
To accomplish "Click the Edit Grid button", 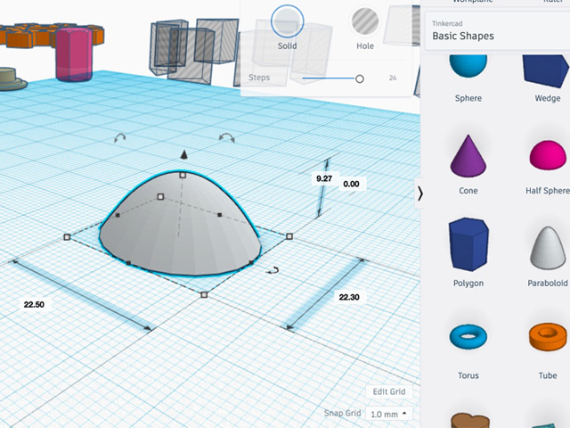I will 388,392.
